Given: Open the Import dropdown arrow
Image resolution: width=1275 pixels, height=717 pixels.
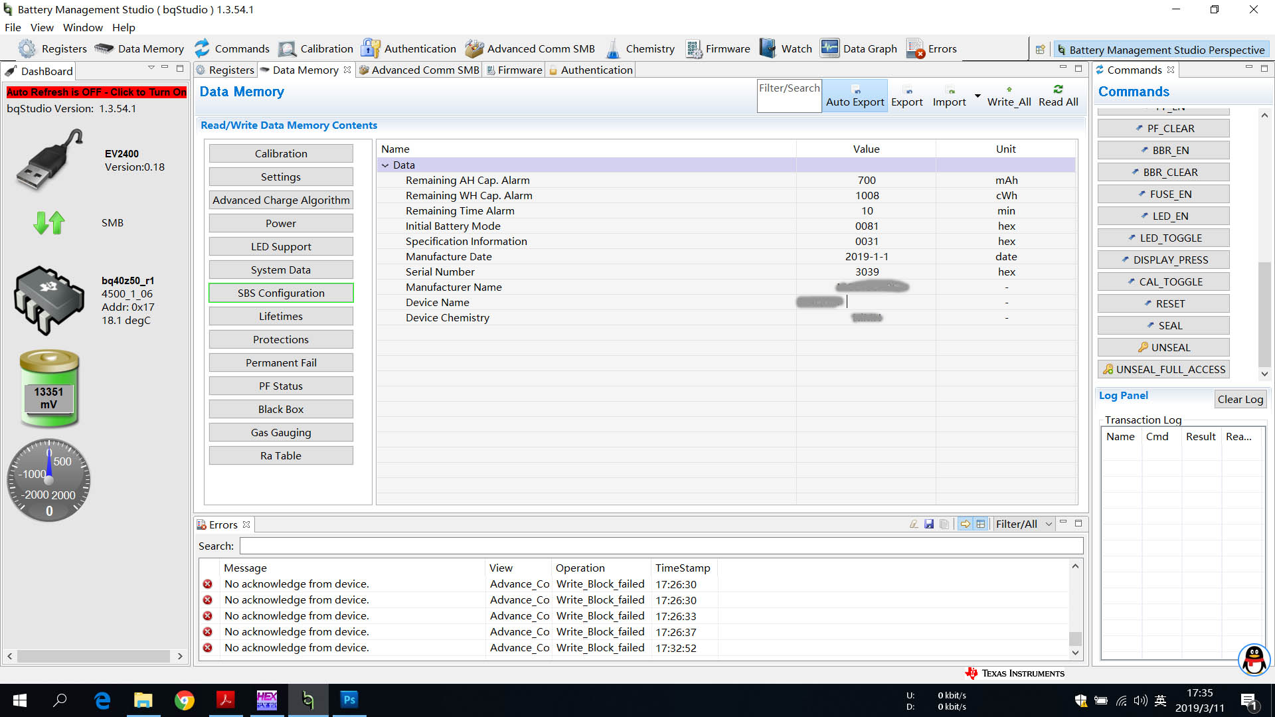Looking at the screenshot, I should tap(977, 96).
